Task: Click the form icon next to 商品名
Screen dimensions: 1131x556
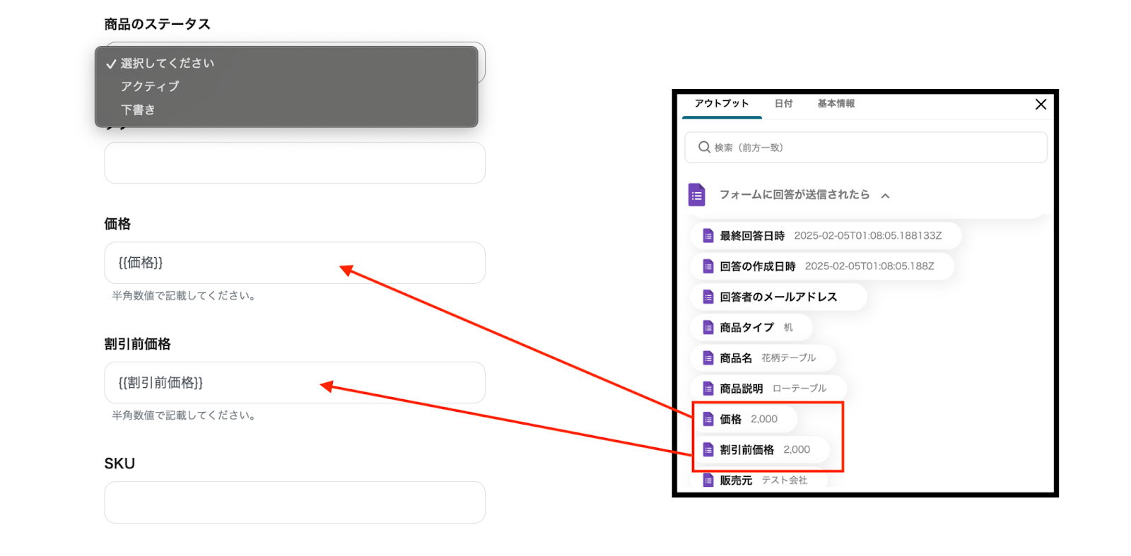Action: click(708, 358)
